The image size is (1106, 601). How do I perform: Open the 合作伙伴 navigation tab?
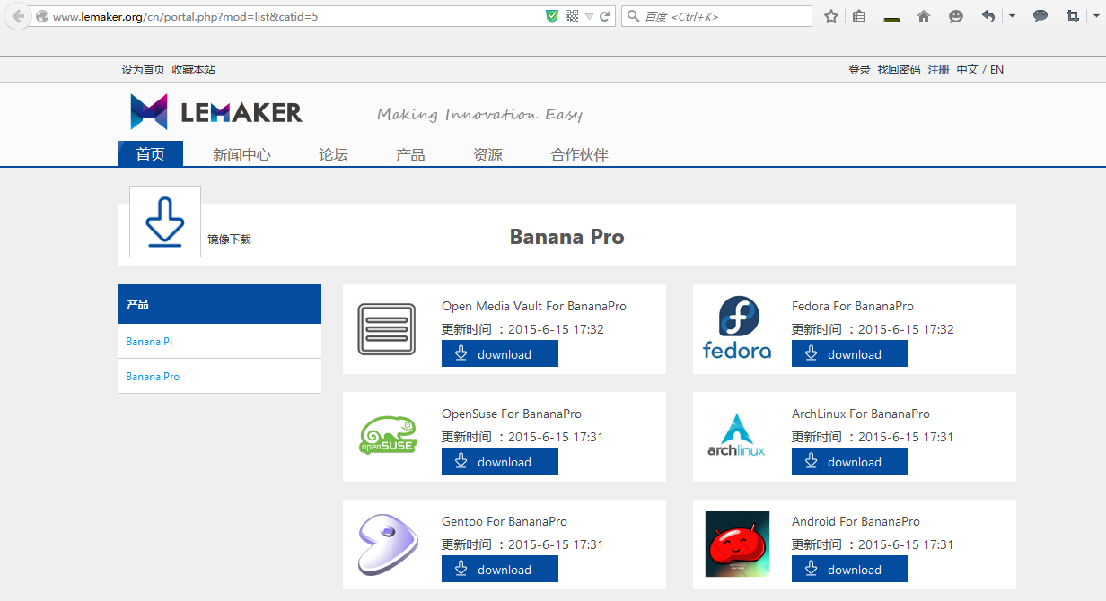point(579,154)
